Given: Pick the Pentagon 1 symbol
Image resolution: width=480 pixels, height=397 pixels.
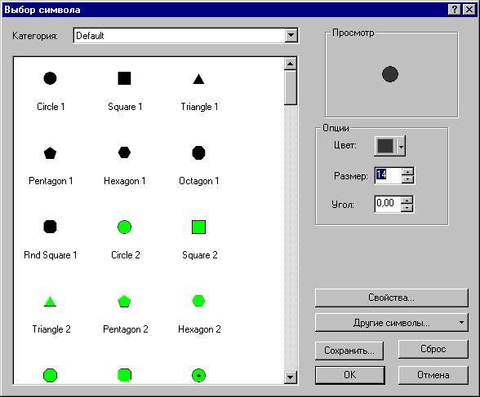Looking at the screenshot, I should 50,152.
